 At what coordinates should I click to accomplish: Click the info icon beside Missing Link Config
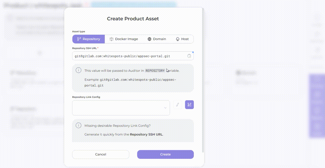pos(79,125)
